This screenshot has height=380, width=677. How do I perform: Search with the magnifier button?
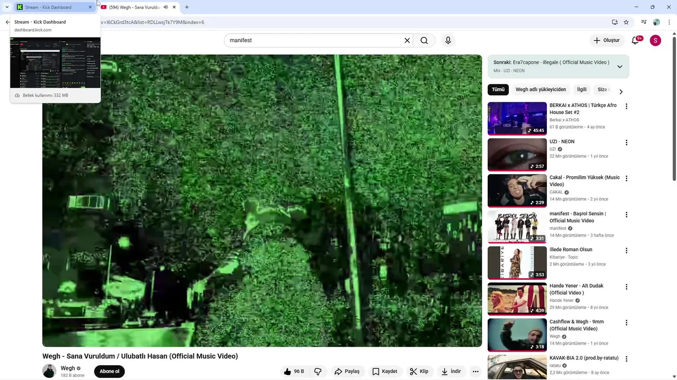pos(424,41)
